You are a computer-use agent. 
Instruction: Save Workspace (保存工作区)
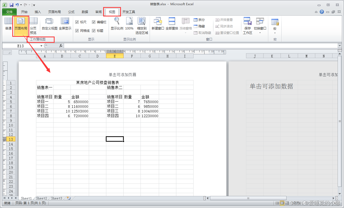pyautogui.click(x=247, y=26)
